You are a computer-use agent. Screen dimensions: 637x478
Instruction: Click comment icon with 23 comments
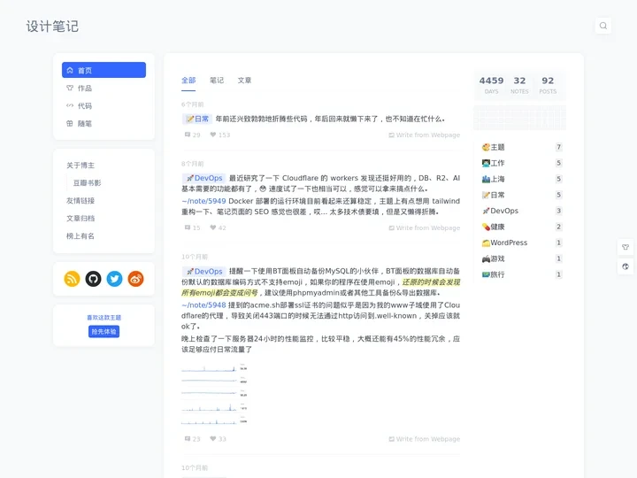[x=192, y=439]
